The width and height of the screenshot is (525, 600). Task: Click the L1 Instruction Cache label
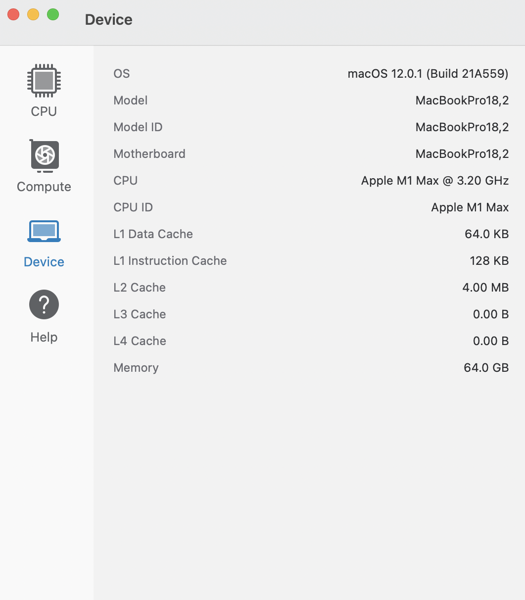(x=170, y=261)
